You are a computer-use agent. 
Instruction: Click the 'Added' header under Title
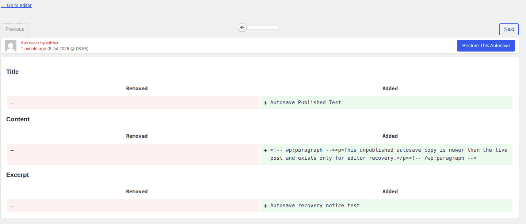point(390,88)
